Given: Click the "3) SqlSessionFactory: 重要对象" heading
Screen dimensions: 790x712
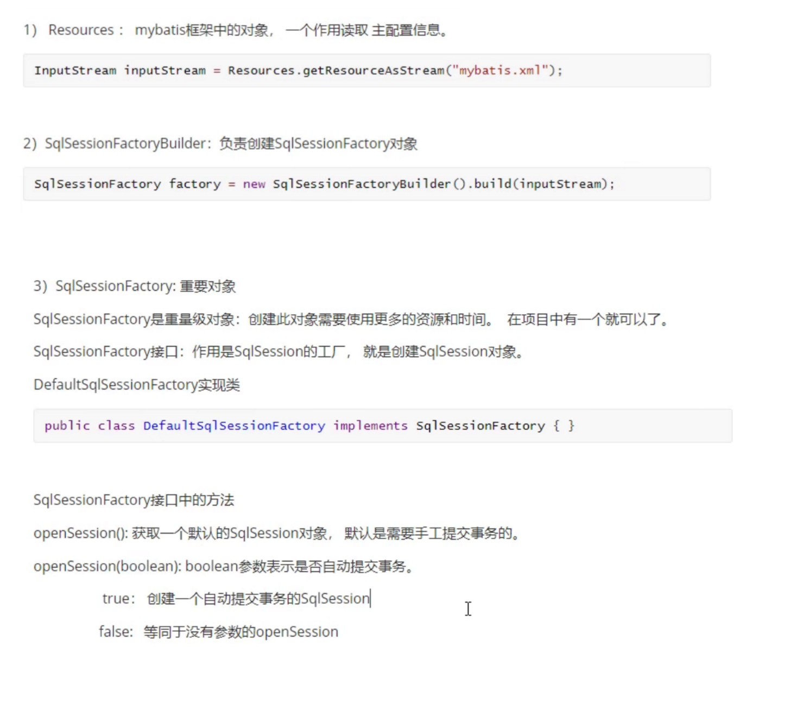Looking at the screenshot, I should point(135,286).
